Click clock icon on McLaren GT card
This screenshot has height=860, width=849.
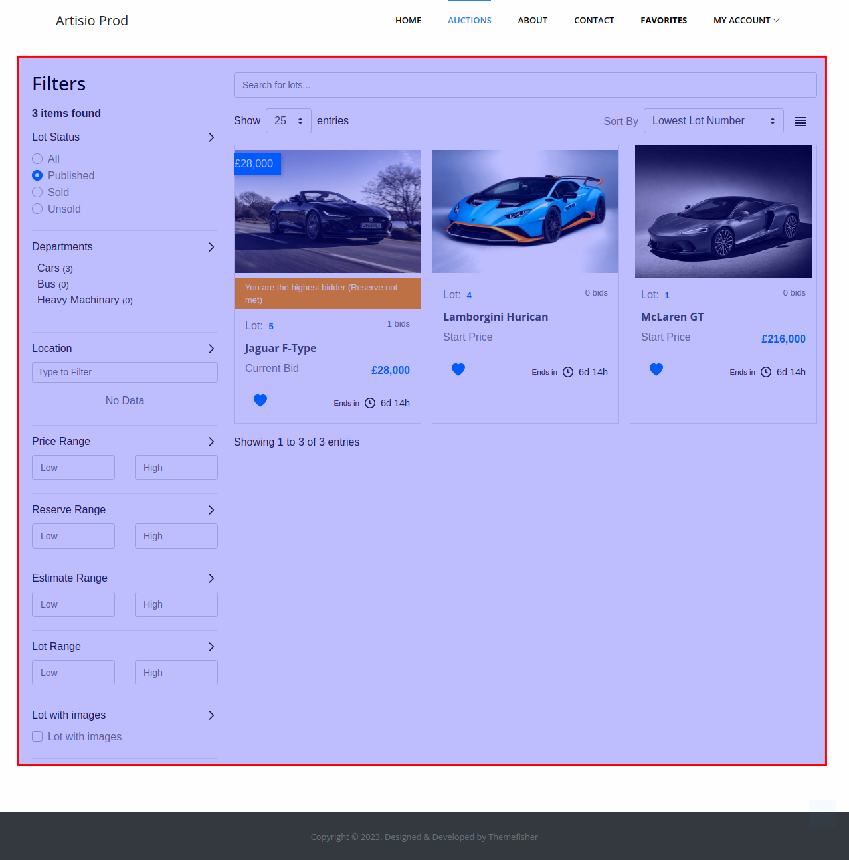point(766,372)
